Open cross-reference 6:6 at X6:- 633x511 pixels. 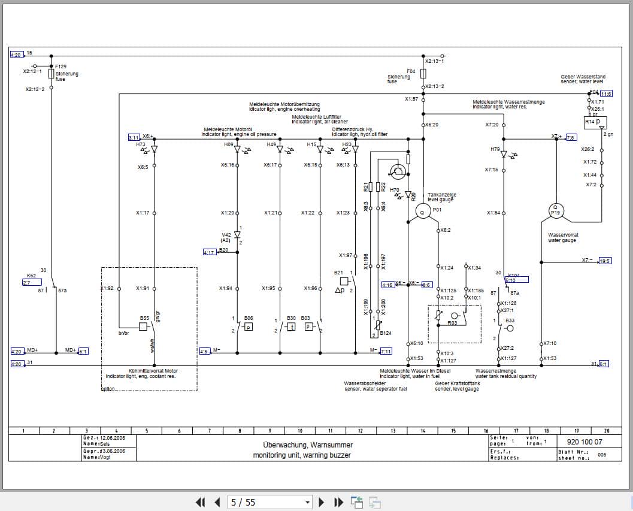pyautogui.click(x=427, y=285)
